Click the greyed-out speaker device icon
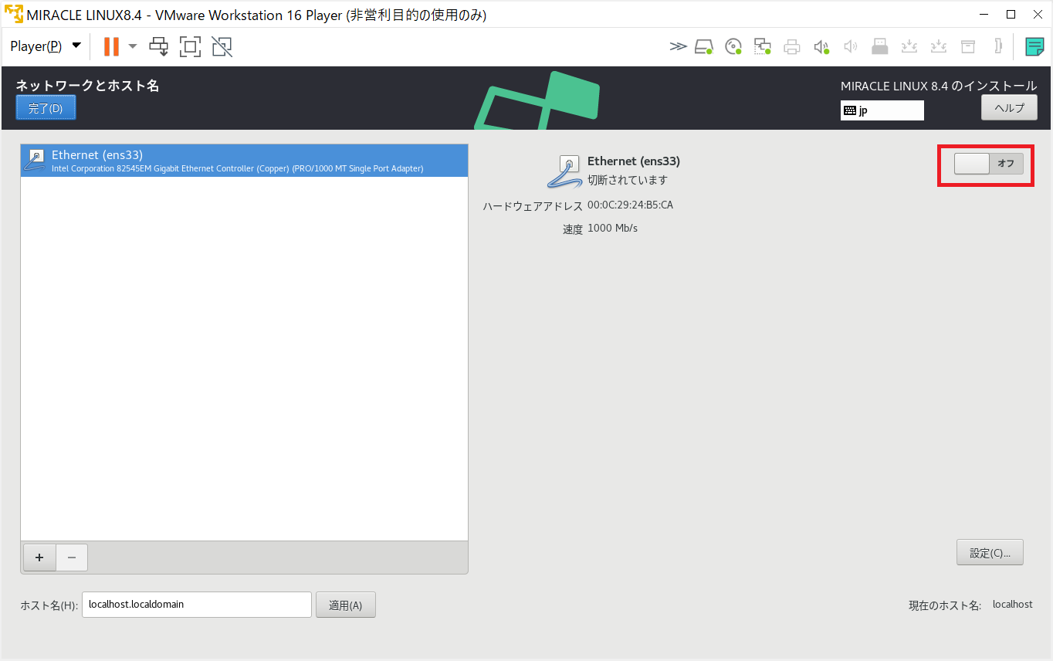 [x=851, y=46]
